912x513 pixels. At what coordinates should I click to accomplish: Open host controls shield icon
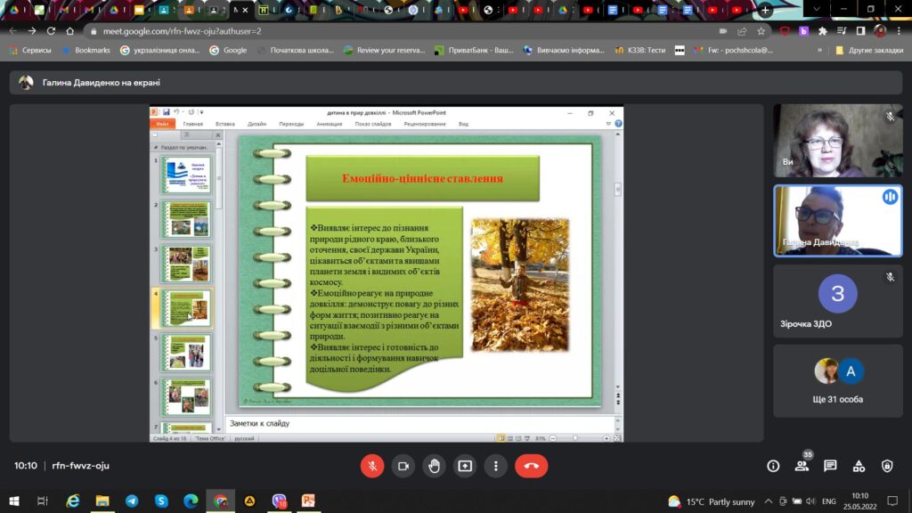[887, 465]
